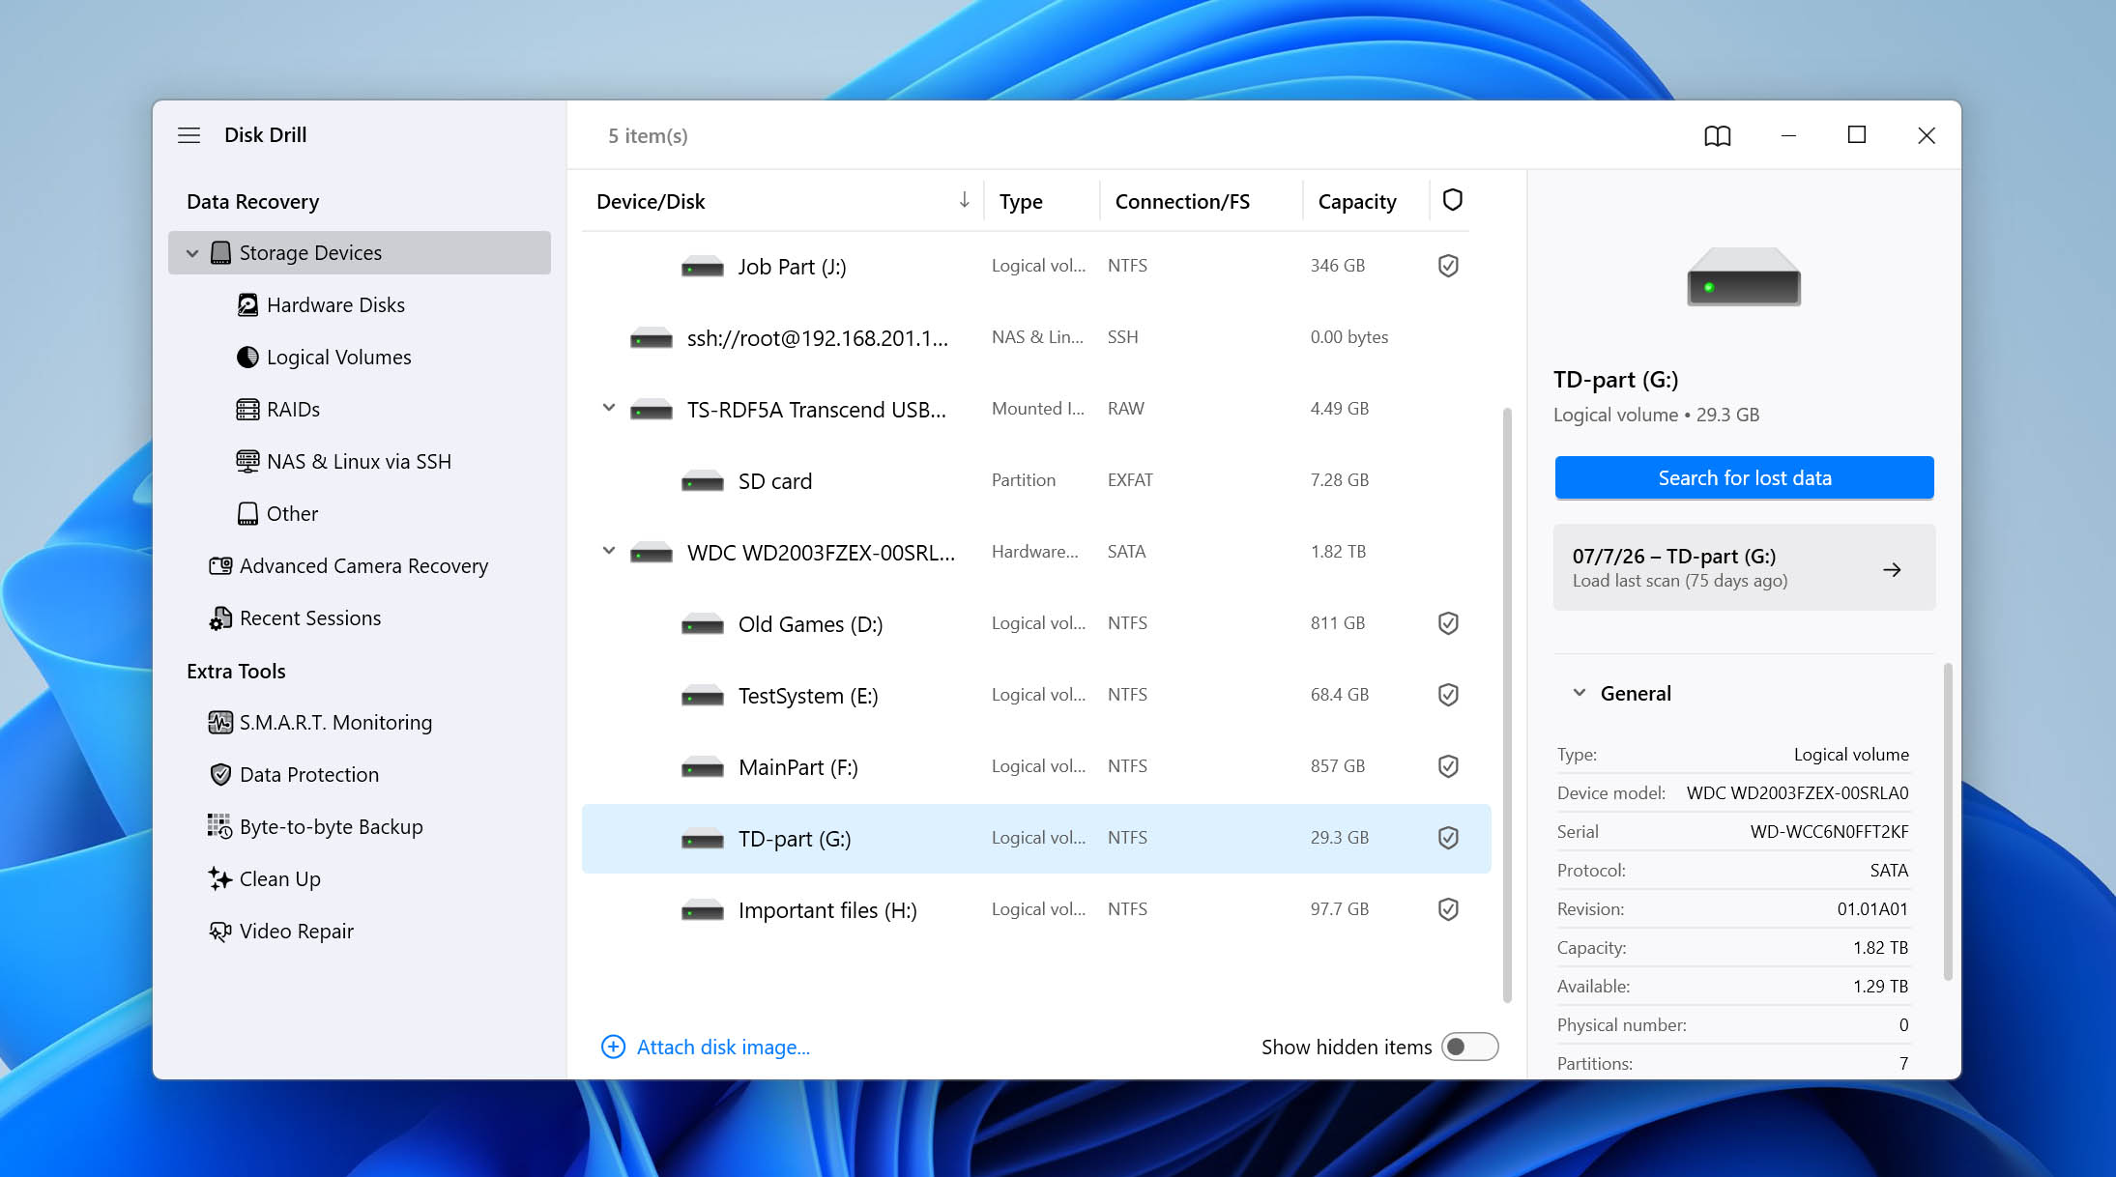
Task: Toggle the Show hidden items switch
Action: click(1469, 1048)
